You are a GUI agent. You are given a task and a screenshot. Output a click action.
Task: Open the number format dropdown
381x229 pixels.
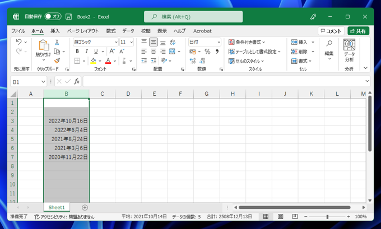[x=219, y=43]
